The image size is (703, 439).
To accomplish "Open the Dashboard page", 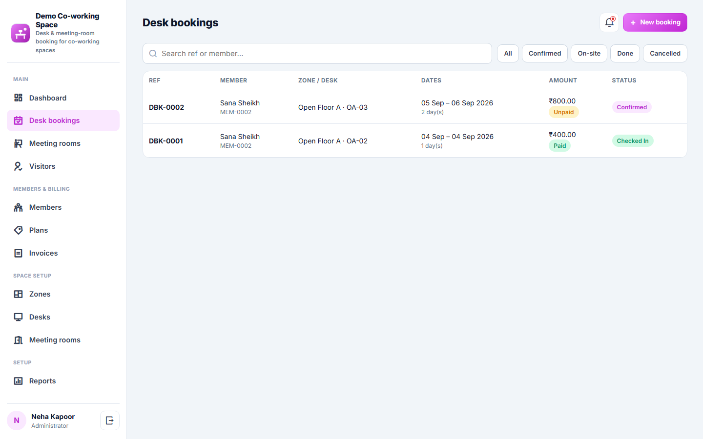I will (63, 98).
